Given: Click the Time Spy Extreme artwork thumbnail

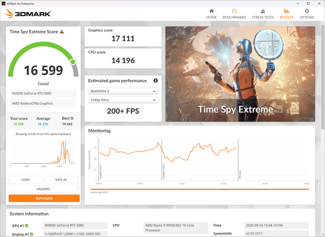Looking at the screenshot, I should (240, 74).
